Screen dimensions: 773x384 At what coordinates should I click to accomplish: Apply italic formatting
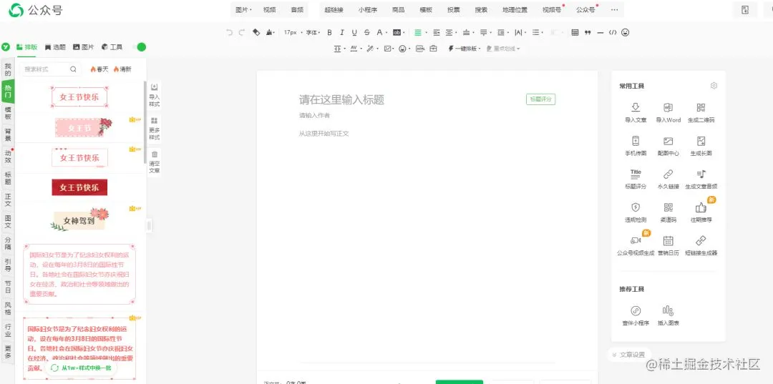[341, 32]
